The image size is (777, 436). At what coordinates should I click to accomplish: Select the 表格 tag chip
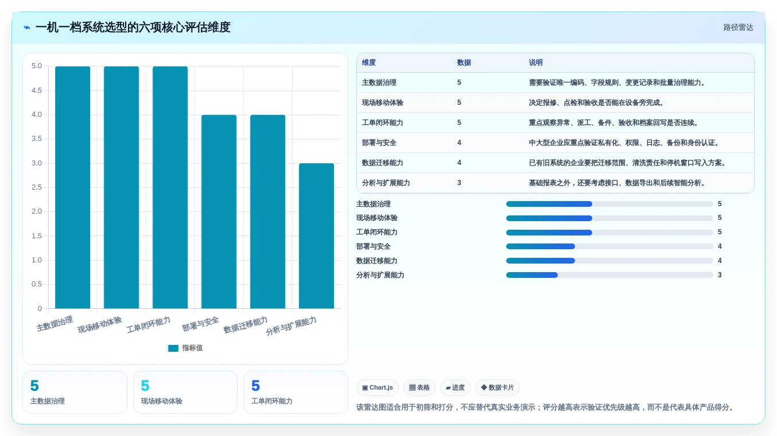click(x=419, y=388)
